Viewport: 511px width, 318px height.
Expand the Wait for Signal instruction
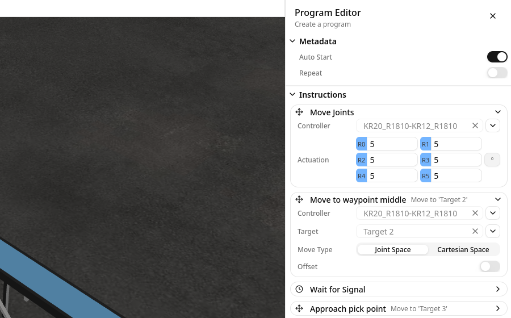tap(498, 290)
